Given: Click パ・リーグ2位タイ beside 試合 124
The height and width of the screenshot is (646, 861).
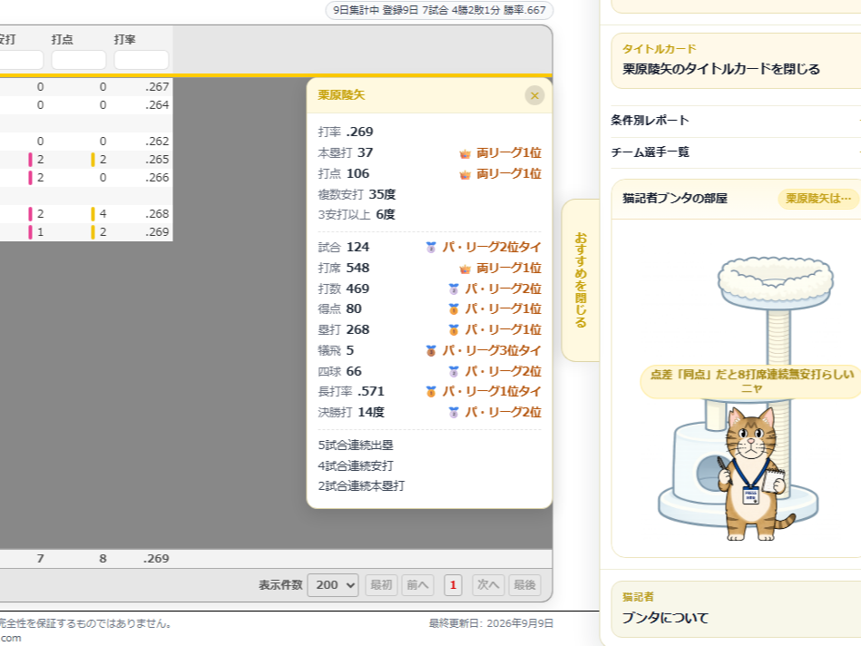Looking at the screenshot, I should point(492,247).
